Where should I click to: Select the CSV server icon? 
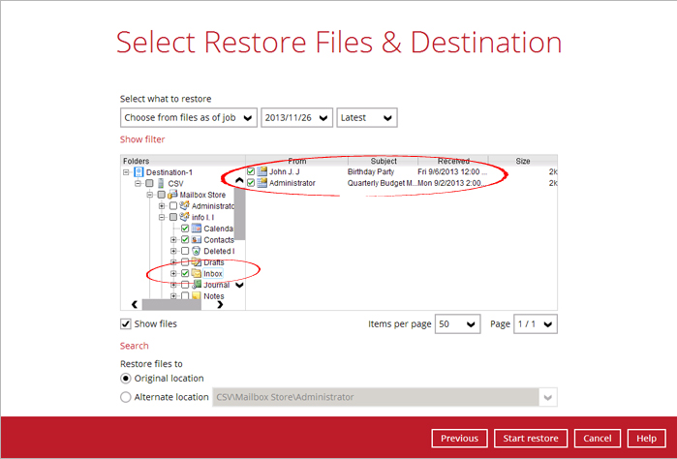tap(160, 183)
